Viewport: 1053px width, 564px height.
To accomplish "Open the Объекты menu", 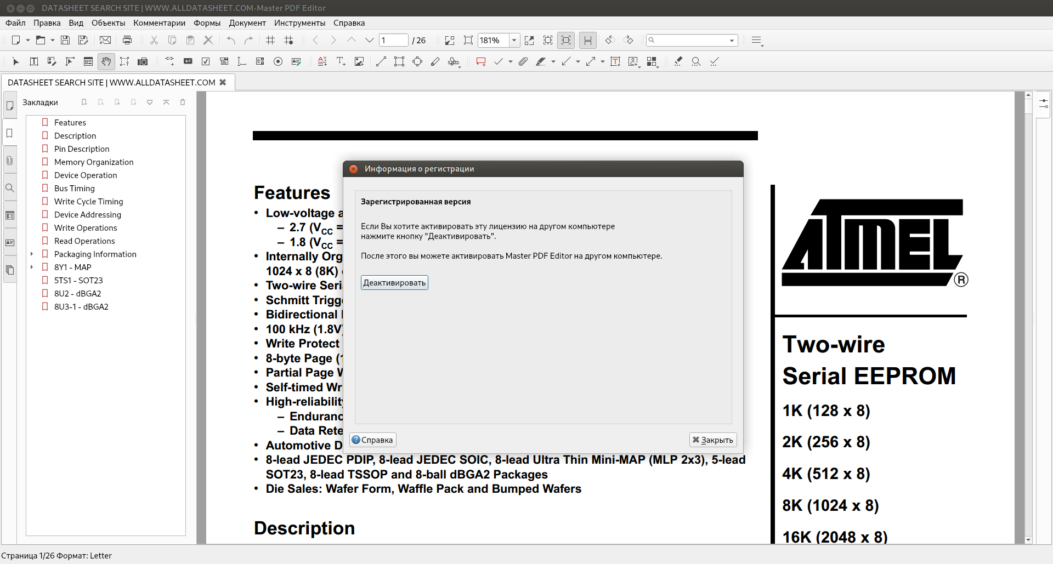I will (108, 23).
